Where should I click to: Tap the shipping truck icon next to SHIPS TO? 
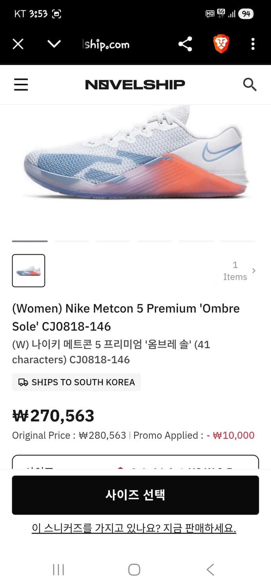coord(22,382)
